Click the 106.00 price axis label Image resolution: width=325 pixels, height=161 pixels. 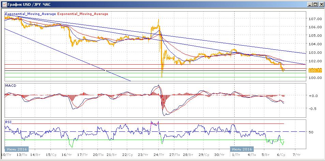315,27
